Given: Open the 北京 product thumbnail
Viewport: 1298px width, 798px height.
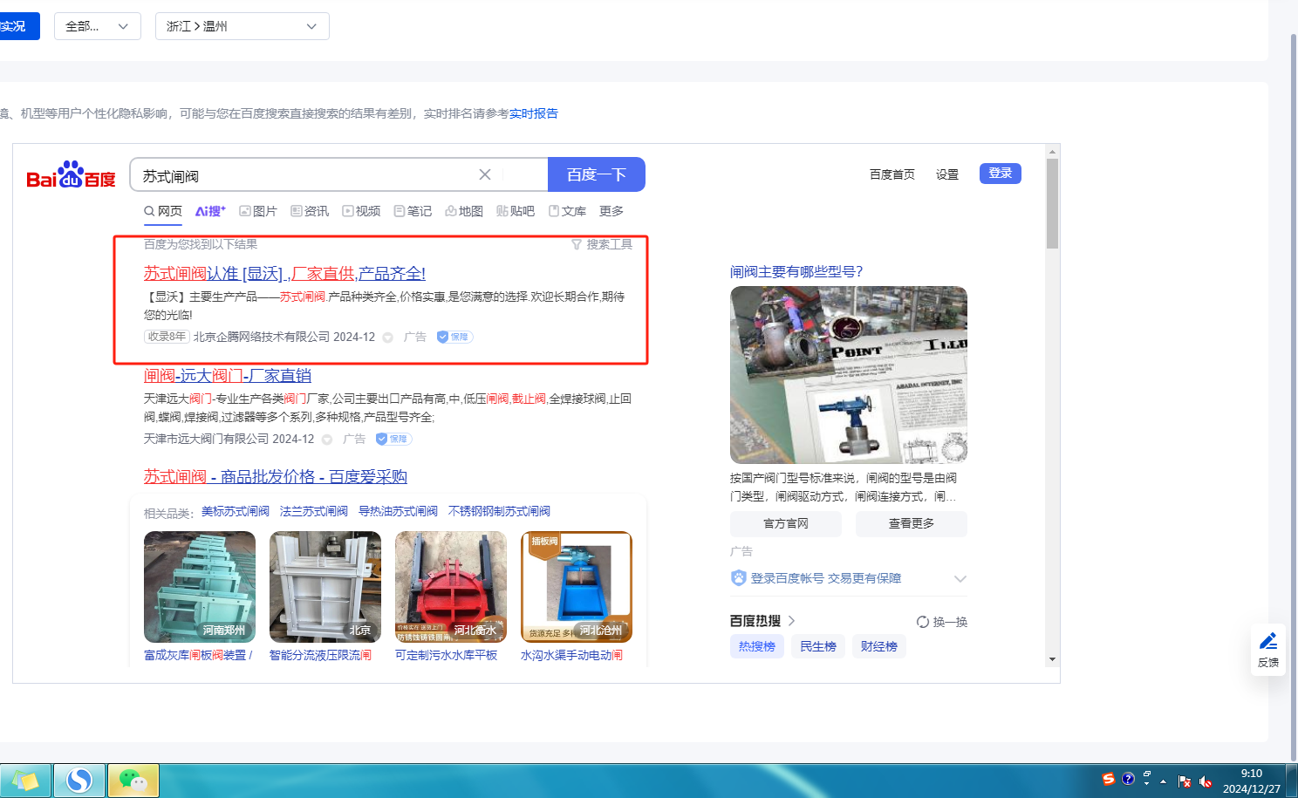Looking at the screenshot, I should point(325,587).
